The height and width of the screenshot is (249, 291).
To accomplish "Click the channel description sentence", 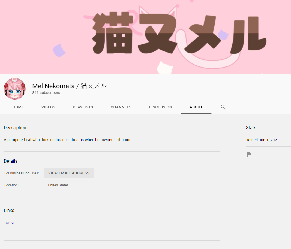I will tap(68, 140).
